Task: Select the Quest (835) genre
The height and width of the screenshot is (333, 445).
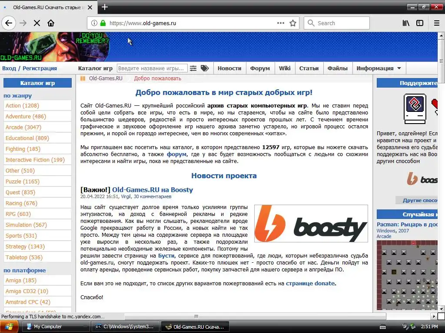Action: [x=37, y=193]
